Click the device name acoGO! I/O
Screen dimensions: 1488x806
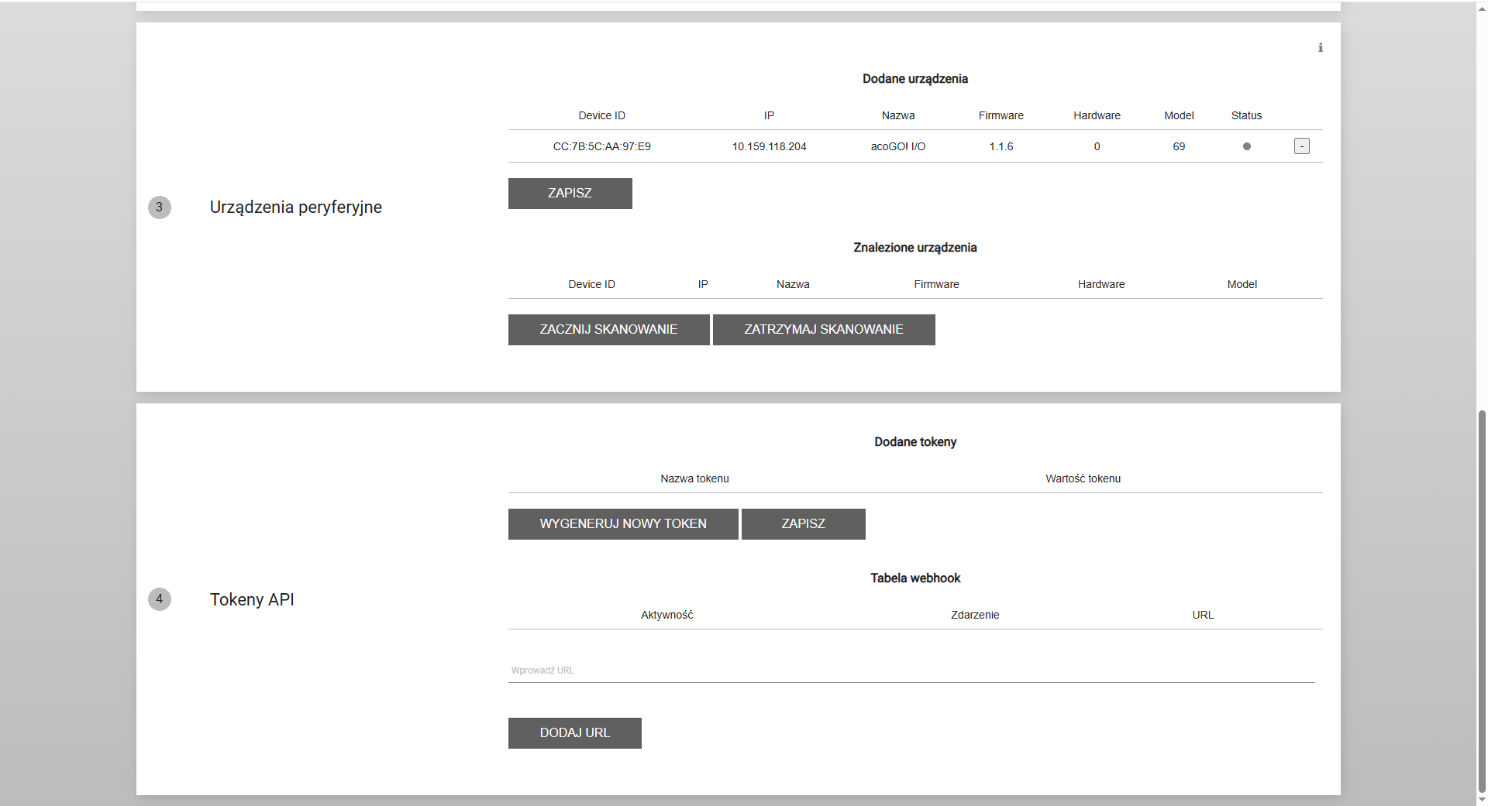click(897, 146)
